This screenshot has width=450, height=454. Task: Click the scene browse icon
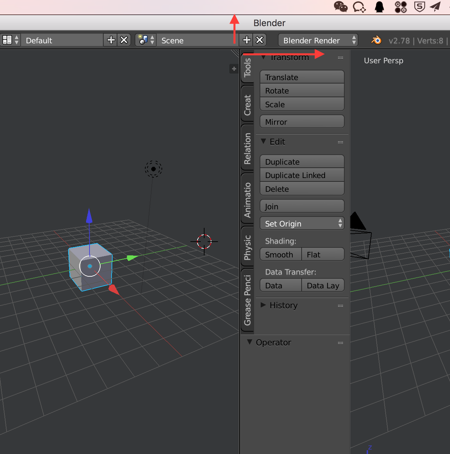[146, 40]
